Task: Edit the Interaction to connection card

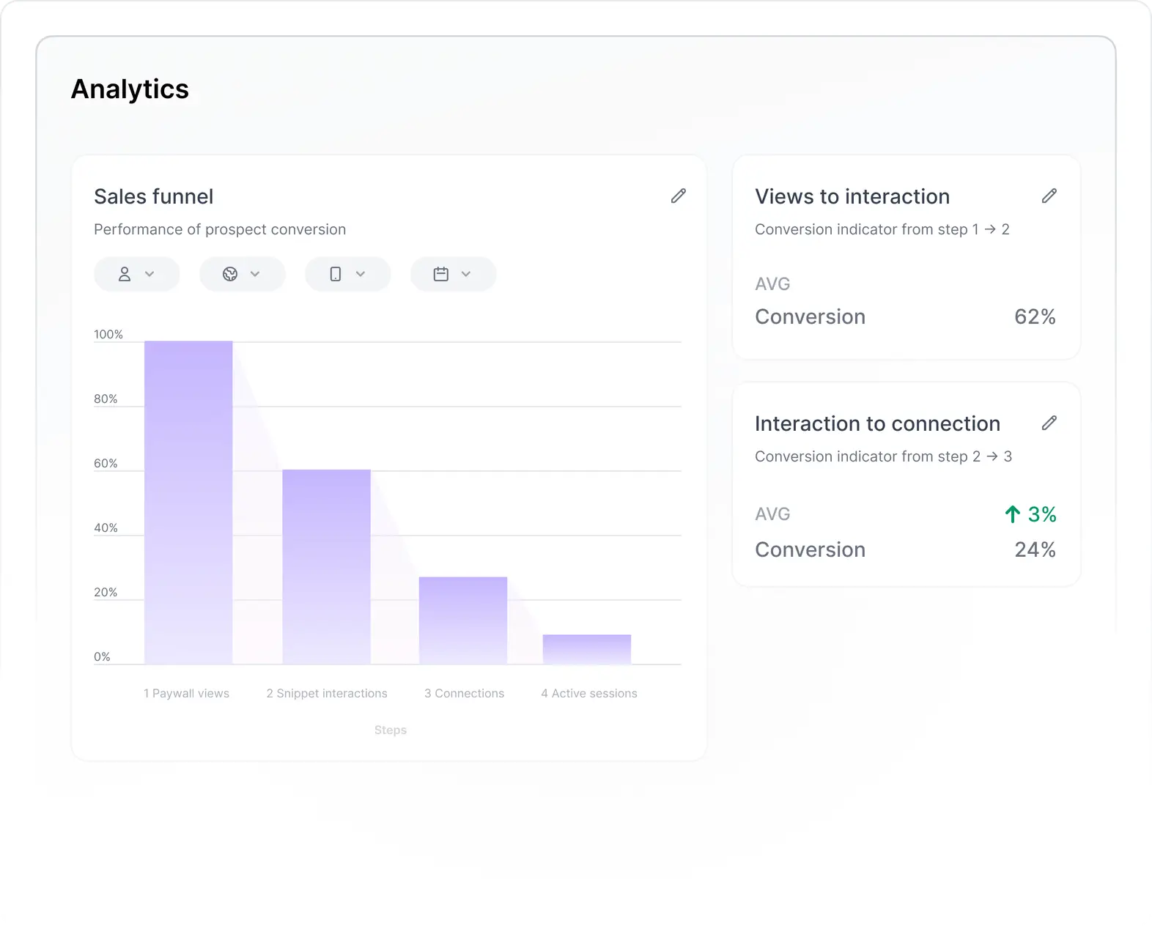Action: point(1049,423)
